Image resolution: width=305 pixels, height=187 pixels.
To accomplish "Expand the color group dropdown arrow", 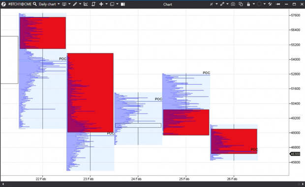I will click(x=264, y=4).
